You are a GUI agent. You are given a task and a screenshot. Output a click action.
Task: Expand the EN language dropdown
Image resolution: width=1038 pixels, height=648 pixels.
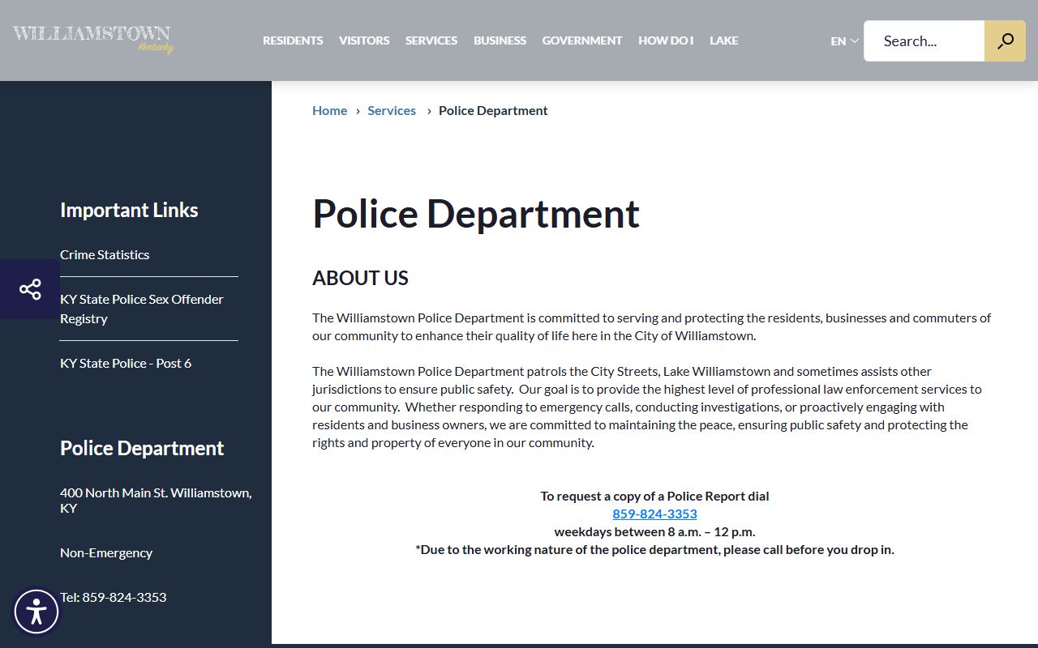pos(844,40)
